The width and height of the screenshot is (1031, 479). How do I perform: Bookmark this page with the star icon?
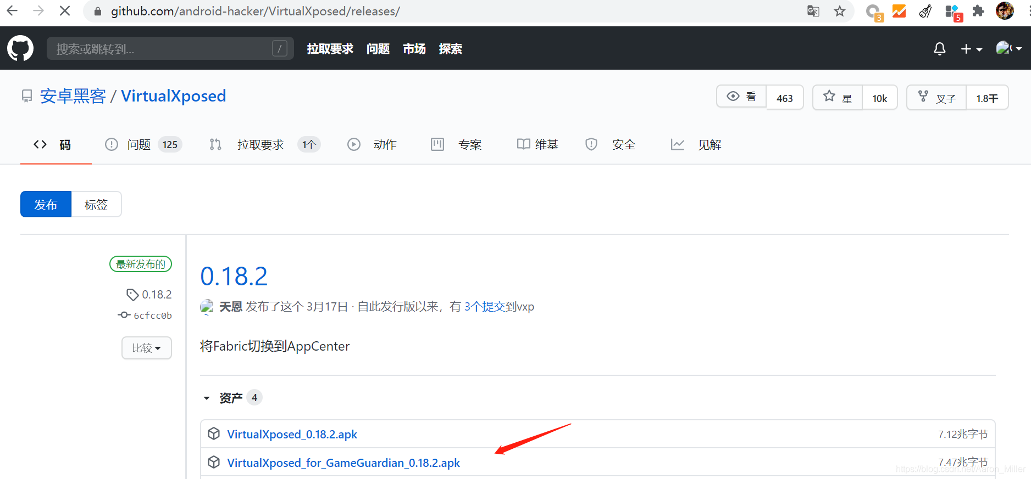840,11
